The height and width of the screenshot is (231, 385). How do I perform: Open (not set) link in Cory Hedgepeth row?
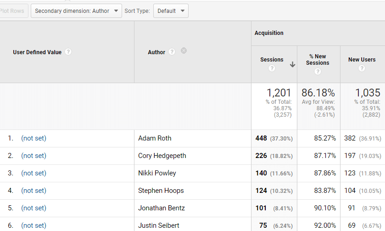33,156
